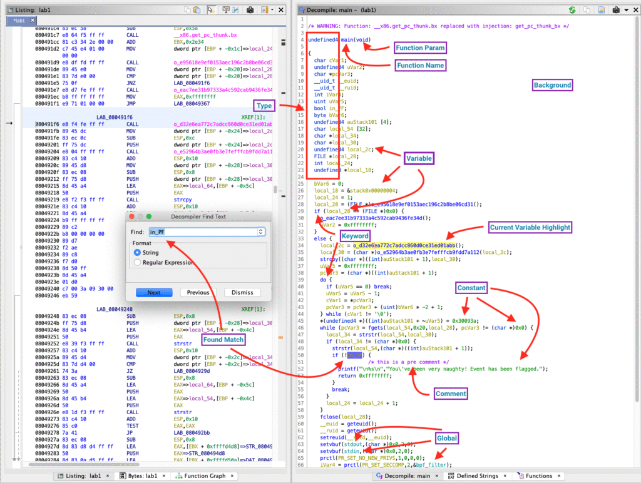641x483 pixels.
Task: Click the Dismiss button in Find dialog
Action: (242, 292)
